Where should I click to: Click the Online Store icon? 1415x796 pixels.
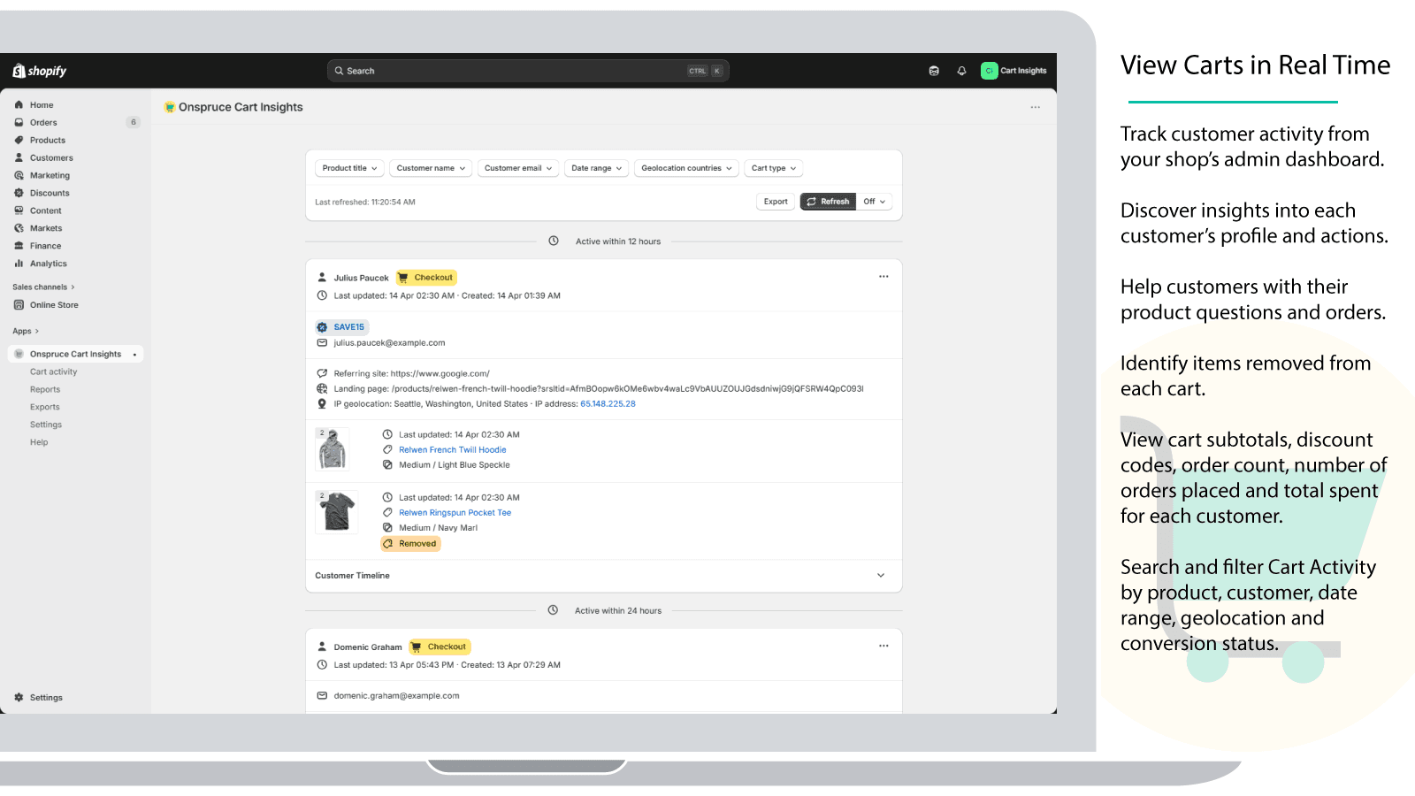(19, 305)
